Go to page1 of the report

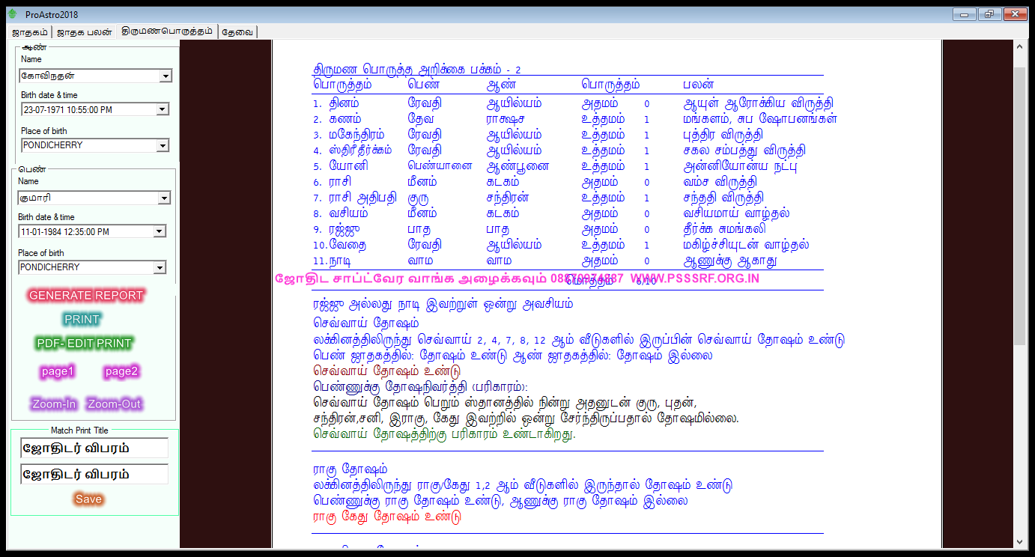click(58, 371)
